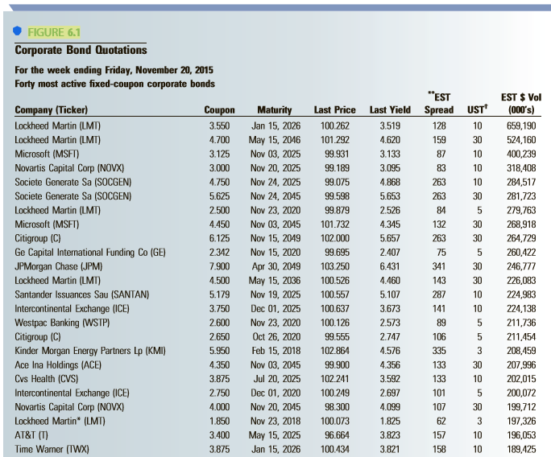551x457 pixels.
Task: Click the Last Price column header
Action: coord(334,109)
